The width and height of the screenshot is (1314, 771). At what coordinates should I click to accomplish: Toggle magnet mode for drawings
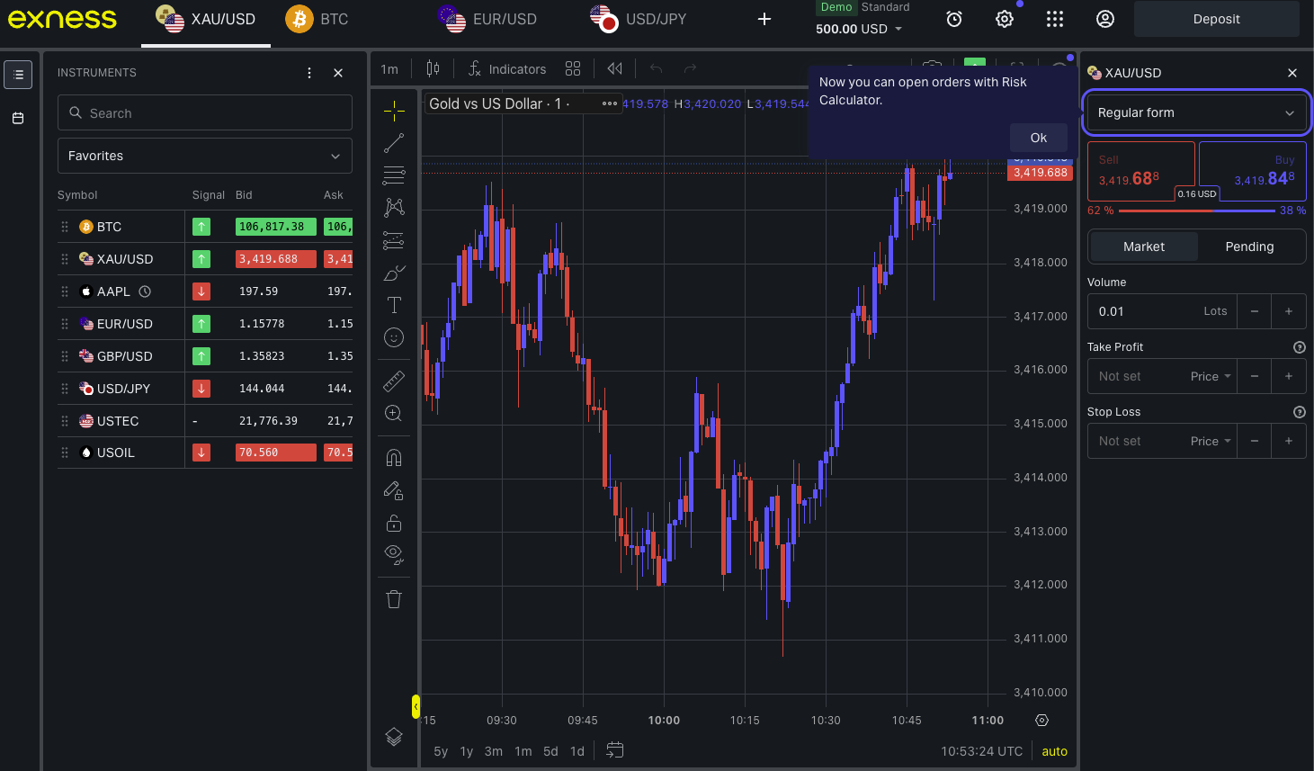pos(394,458)
